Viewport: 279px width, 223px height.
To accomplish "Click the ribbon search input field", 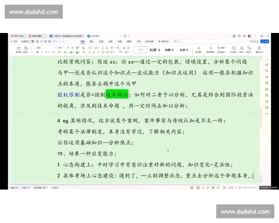I will [198, 41].
